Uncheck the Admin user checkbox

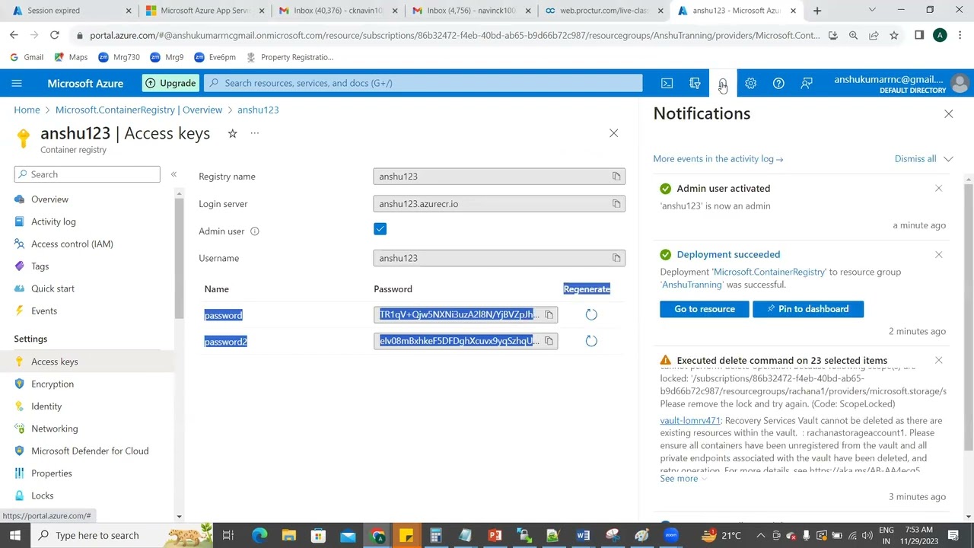pos(380,229)
